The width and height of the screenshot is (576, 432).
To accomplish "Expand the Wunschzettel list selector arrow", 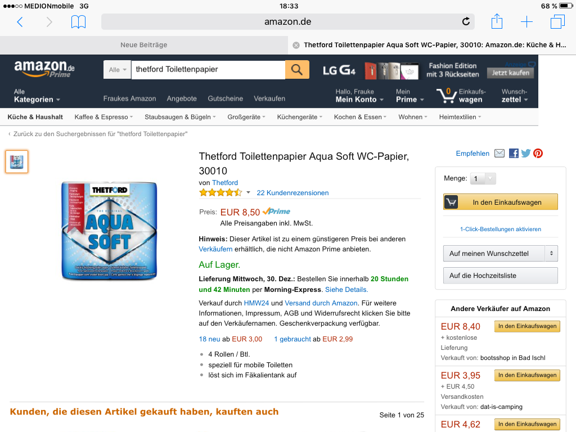I will click(x=551, y=254).
